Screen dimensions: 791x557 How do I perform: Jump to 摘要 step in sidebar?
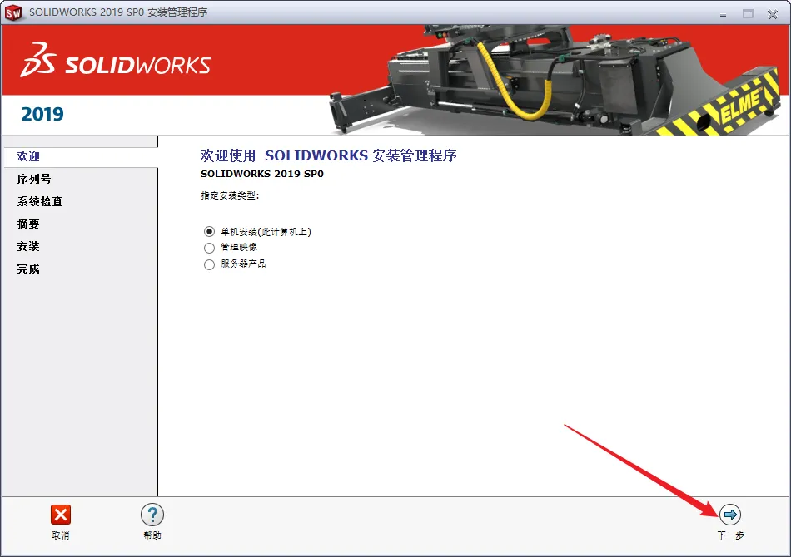coord(28,224)
